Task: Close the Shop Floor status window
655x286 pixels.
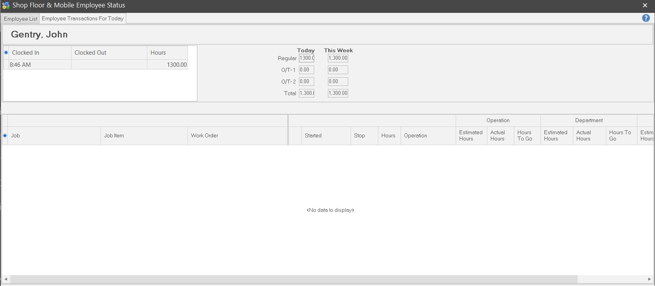Action: pyautogui.click(x=645, y=5)
